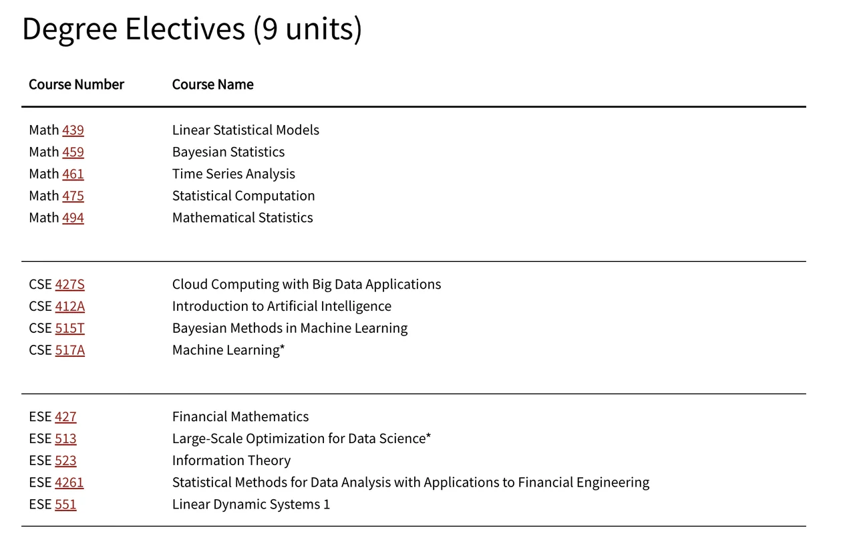Open the CSE 412A link
855x544 pixels.
(x=69, y=306)
